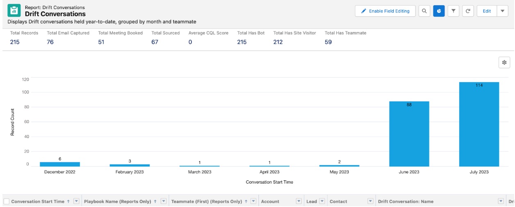Click the Drift Conversations report icon
The width and height of the screenshot is (515, 207).
pos(14,11)
